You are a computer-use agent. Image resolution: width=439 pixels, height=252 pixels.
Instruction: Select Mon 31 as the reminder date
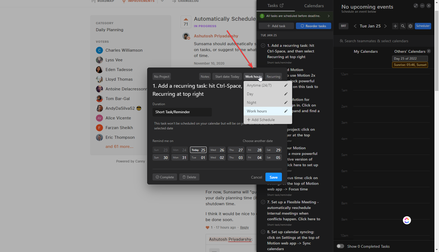coord(179,157)
